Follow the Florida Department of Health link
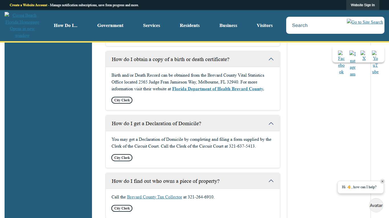This screenshot has width=389, height=218. 218,89
